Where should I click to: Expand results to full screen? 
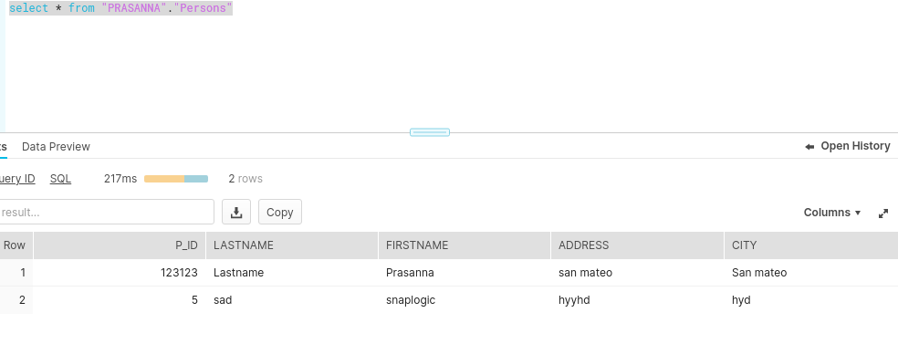[883, 214]
